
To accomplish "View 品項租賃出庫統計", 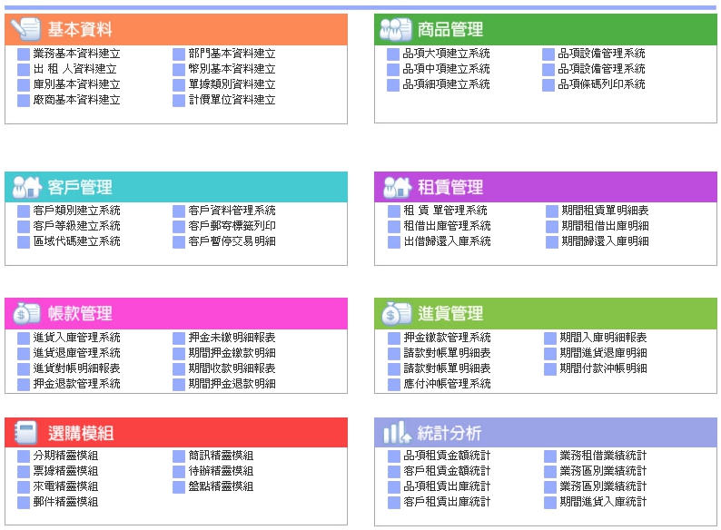I will click(447, 486).
